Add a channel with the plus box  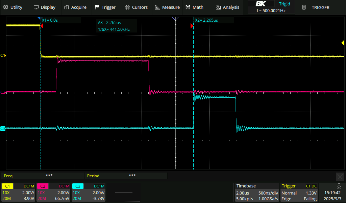(x=124, y=192)
